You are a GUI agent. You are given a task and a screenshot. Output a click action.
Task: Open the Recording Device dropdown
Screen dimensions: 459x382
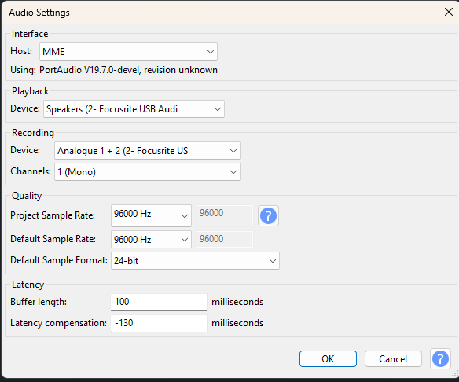147,151
